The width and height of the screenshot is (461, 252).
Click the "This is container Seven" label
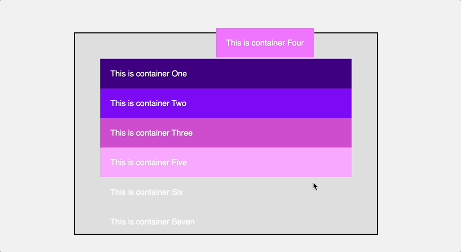coord(152,222)
